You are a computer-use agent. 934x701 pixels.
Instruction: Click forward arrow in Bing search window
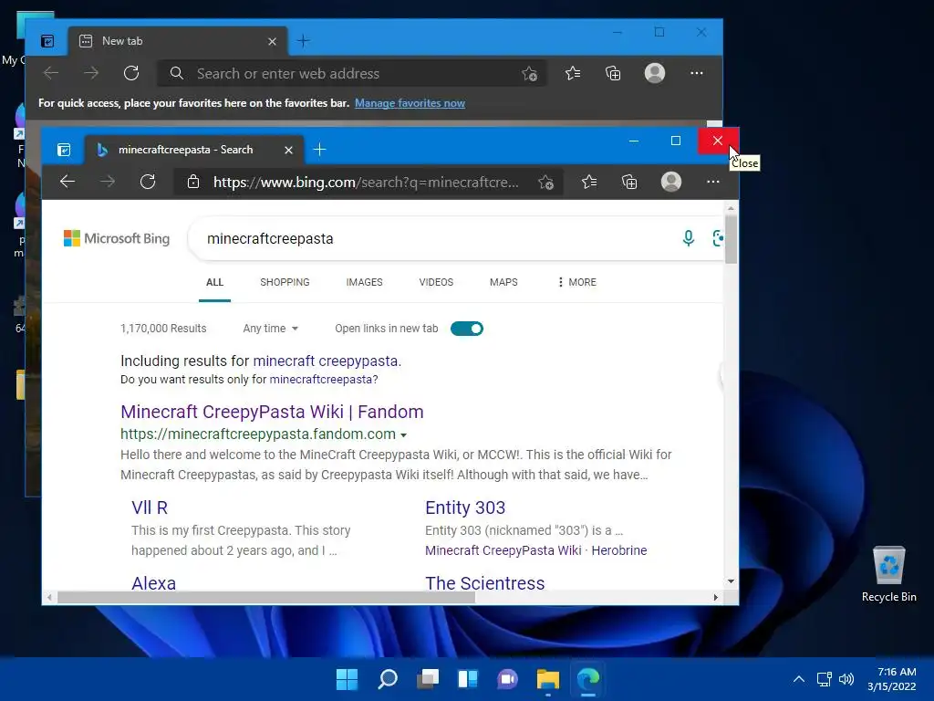[x=108, y=182]
